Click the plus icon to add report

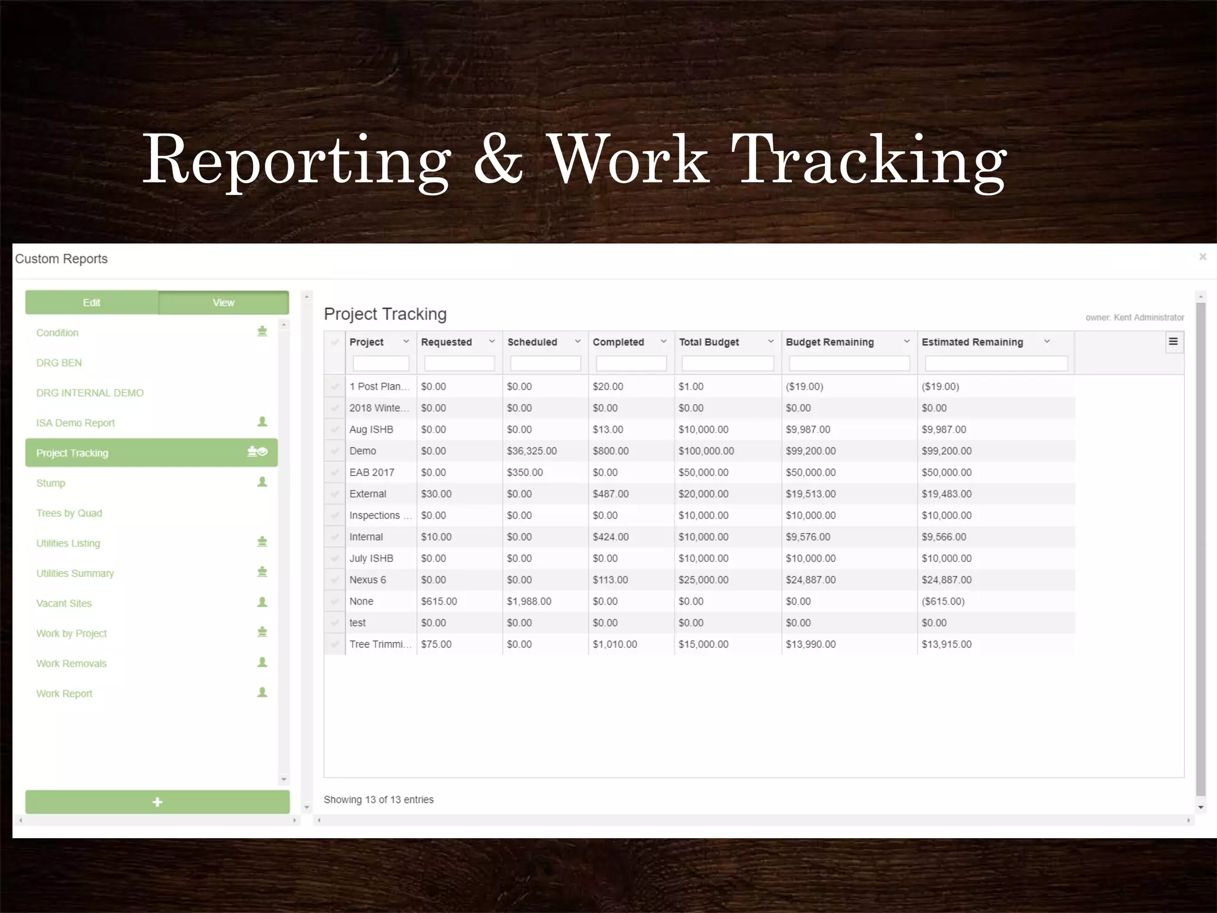(x=157, y=802)
